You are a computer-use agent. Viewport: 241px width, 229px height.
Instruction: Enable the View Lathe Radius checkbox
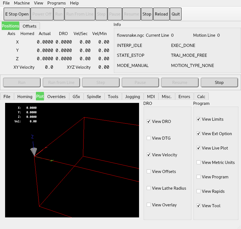(x=149, y=188)
